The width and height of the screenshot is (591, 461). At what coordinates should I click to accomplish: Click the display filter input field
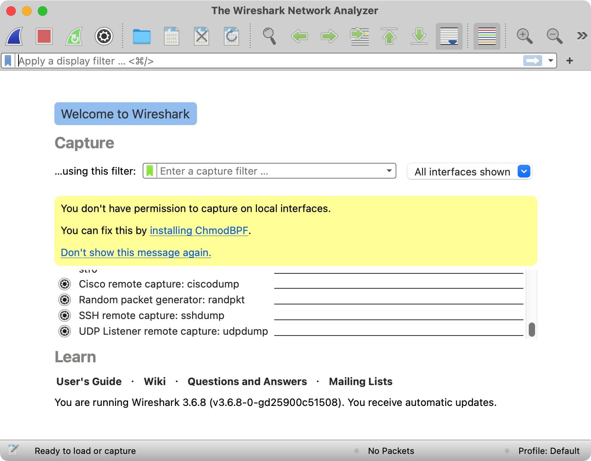[x=269, y=61]
